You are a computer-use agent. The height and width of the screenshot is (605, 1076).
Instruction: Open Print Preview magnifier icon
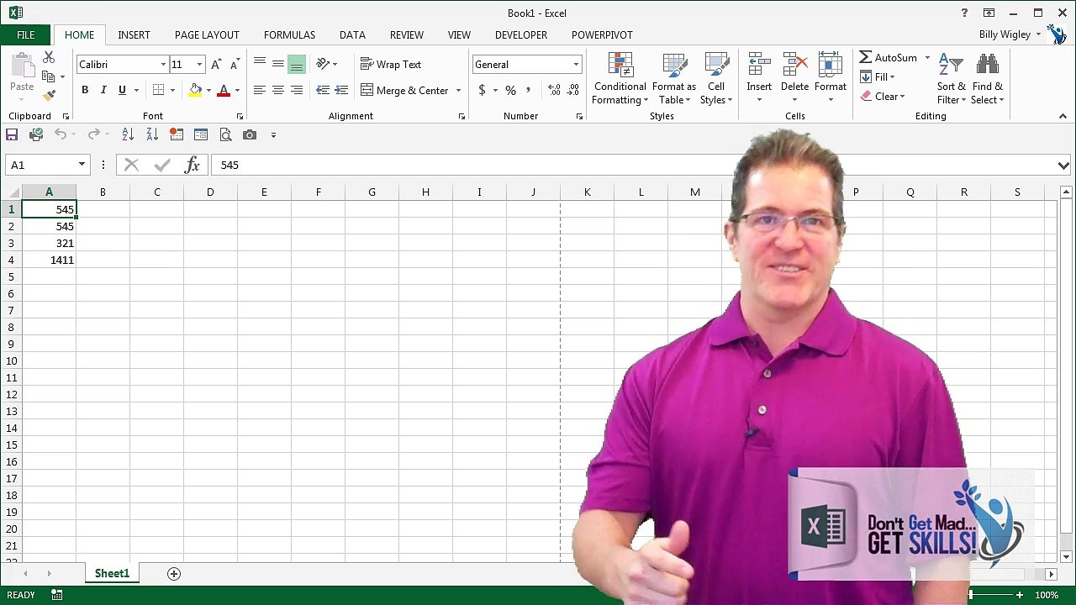225,134
